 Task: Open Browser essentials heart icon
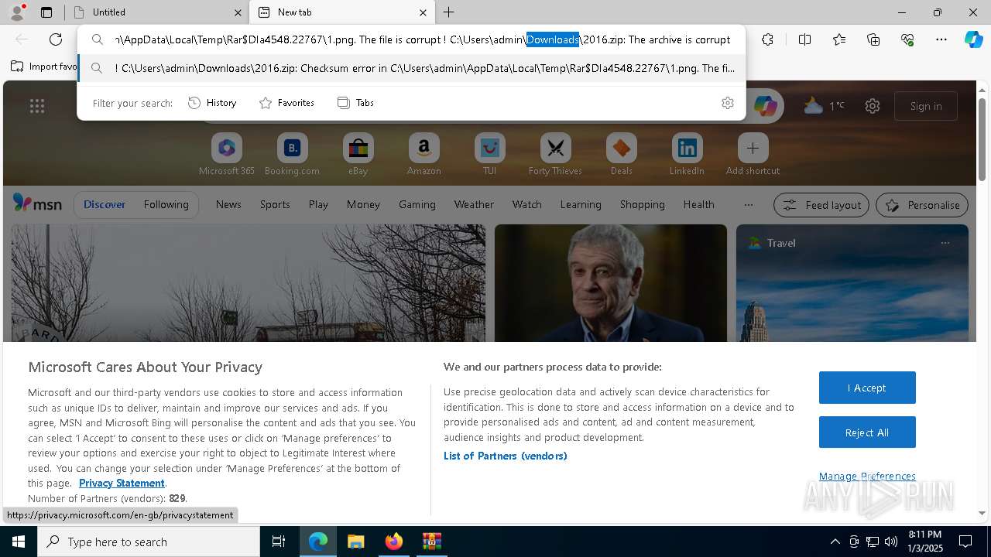[x=907, y=39]
